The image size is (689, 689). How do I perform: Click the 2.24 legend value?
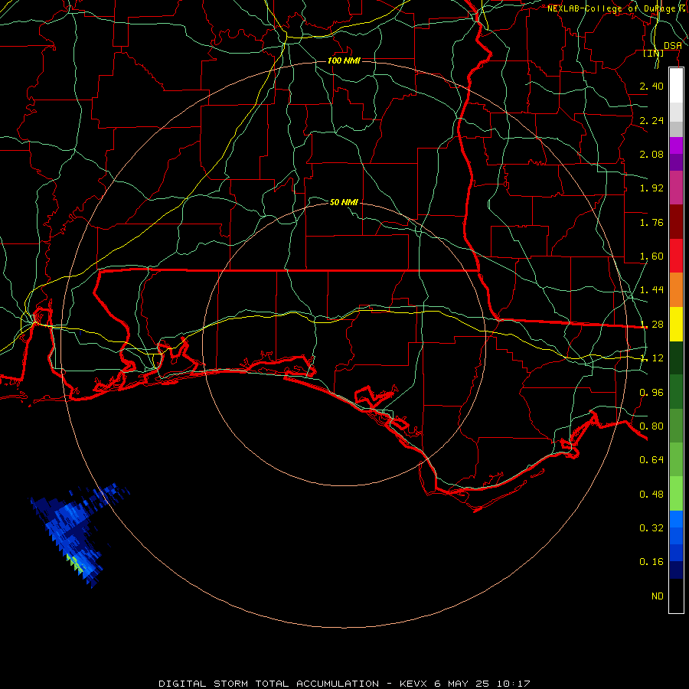click(x=651, y=120)
